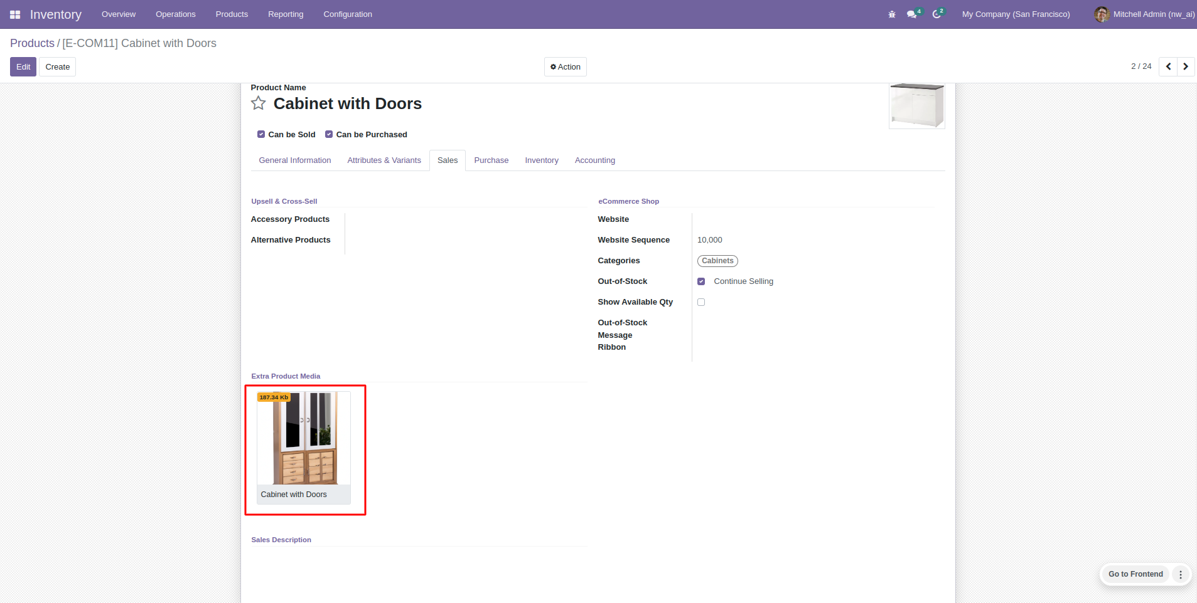Click the Products breadcrumb link
The image size is (1197, 603).
32,43
